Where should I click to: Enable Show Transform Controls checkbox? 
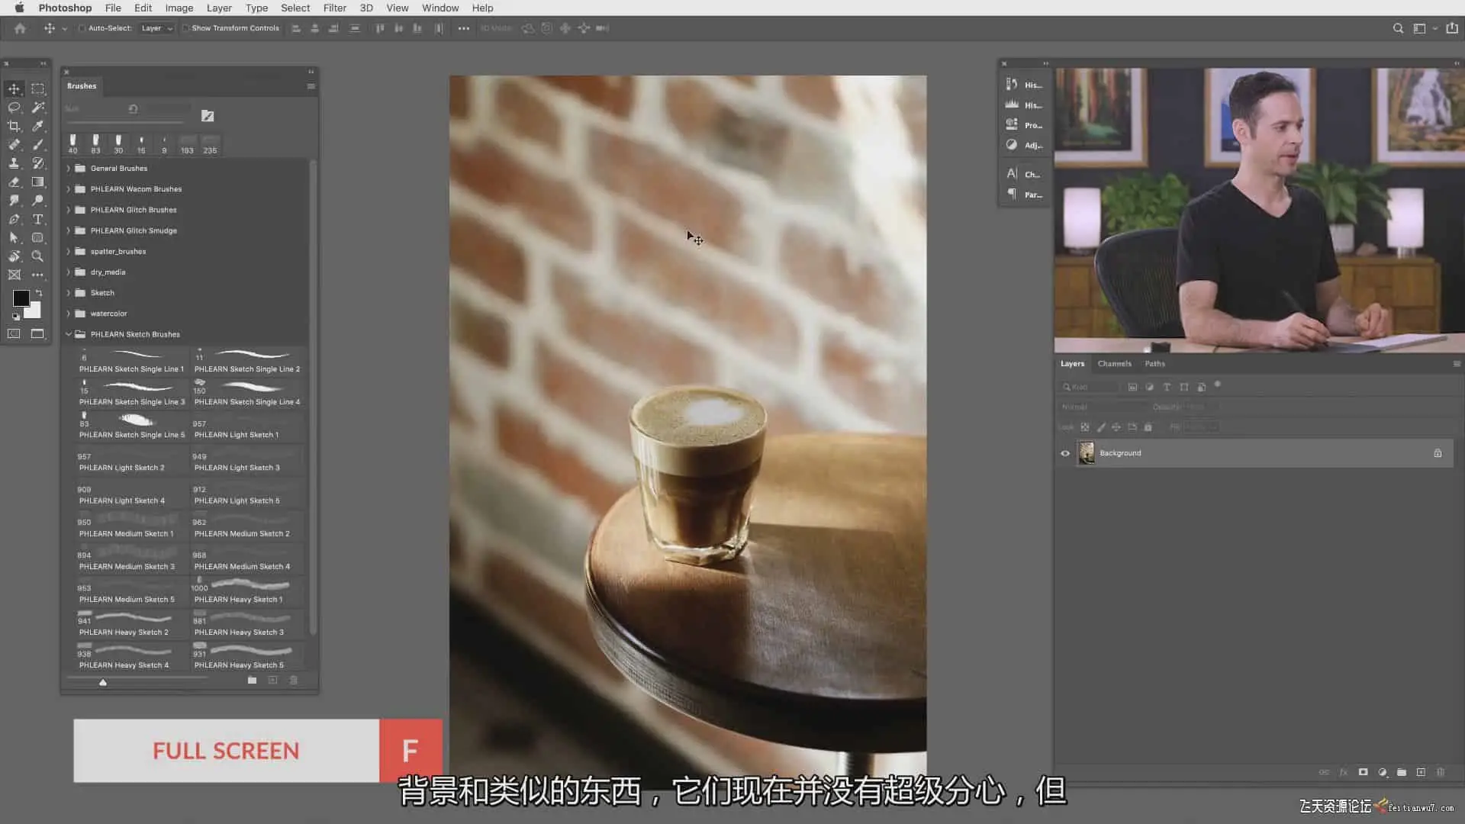click(185, 28)
